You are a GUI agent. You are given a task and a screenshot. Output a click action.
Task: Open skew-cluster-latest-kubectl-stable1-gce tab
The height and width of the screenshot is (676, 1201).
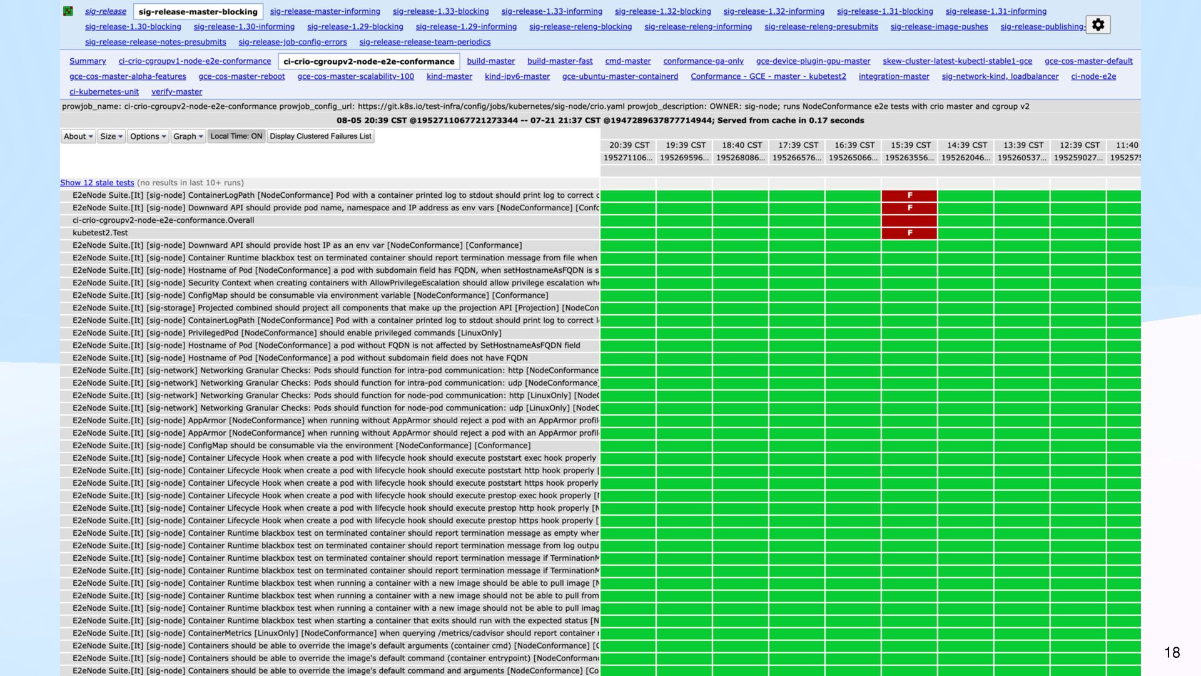coord(958,61)
